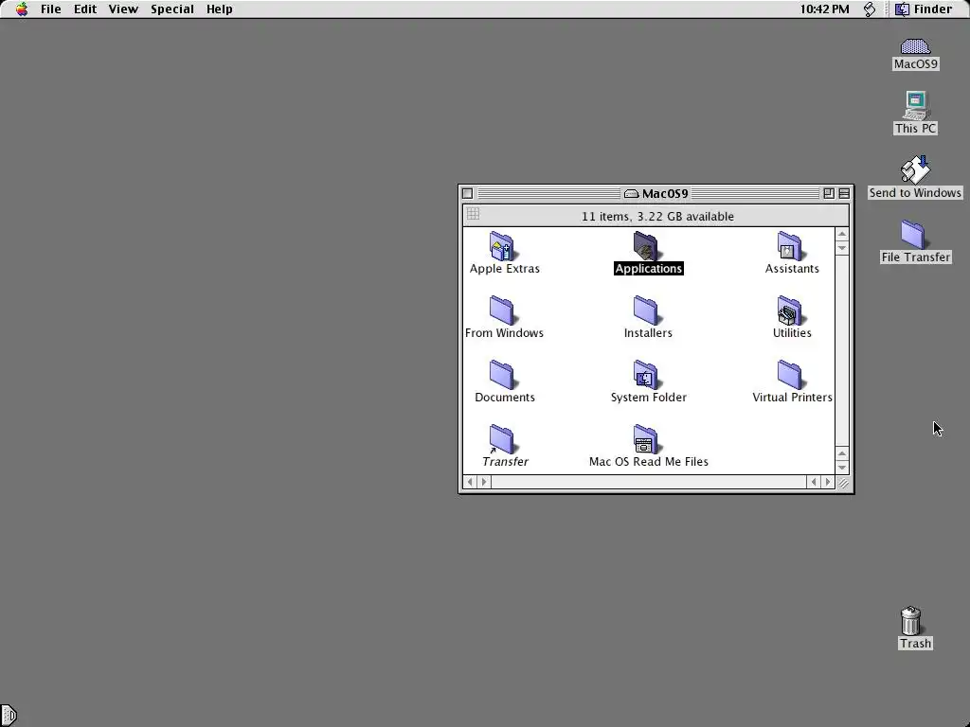This screenshot has width=970, height=727.
Task: Click the "Apple Extras" folder name label
Action: click(x=505, y=268)
